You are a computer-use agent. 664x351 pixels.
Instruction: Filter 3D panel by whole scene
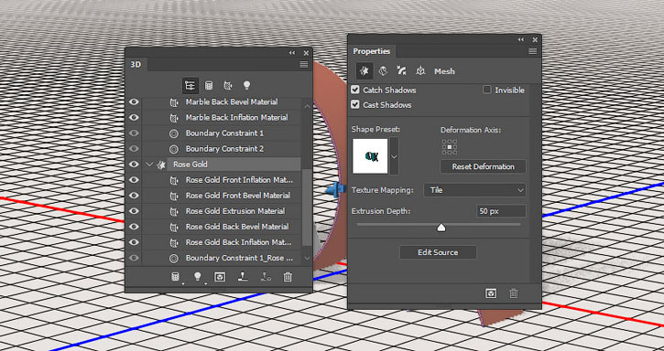(190, 86)
